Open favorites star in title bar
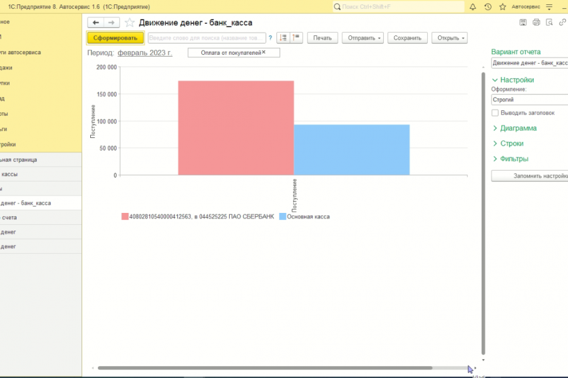568x378 pixels. [502, 6]
